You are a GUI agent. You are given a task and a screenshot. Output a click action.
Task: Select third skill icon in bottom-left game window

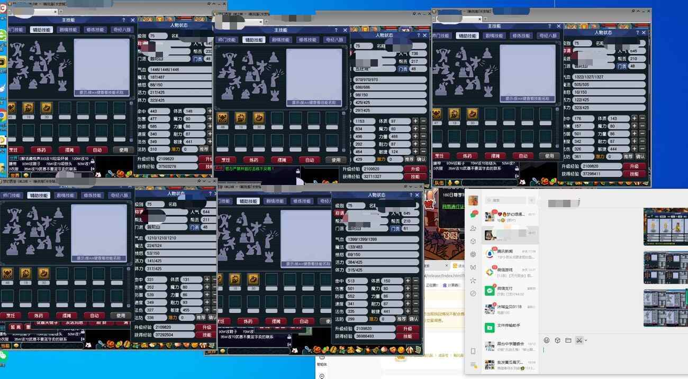click(43, 273)
